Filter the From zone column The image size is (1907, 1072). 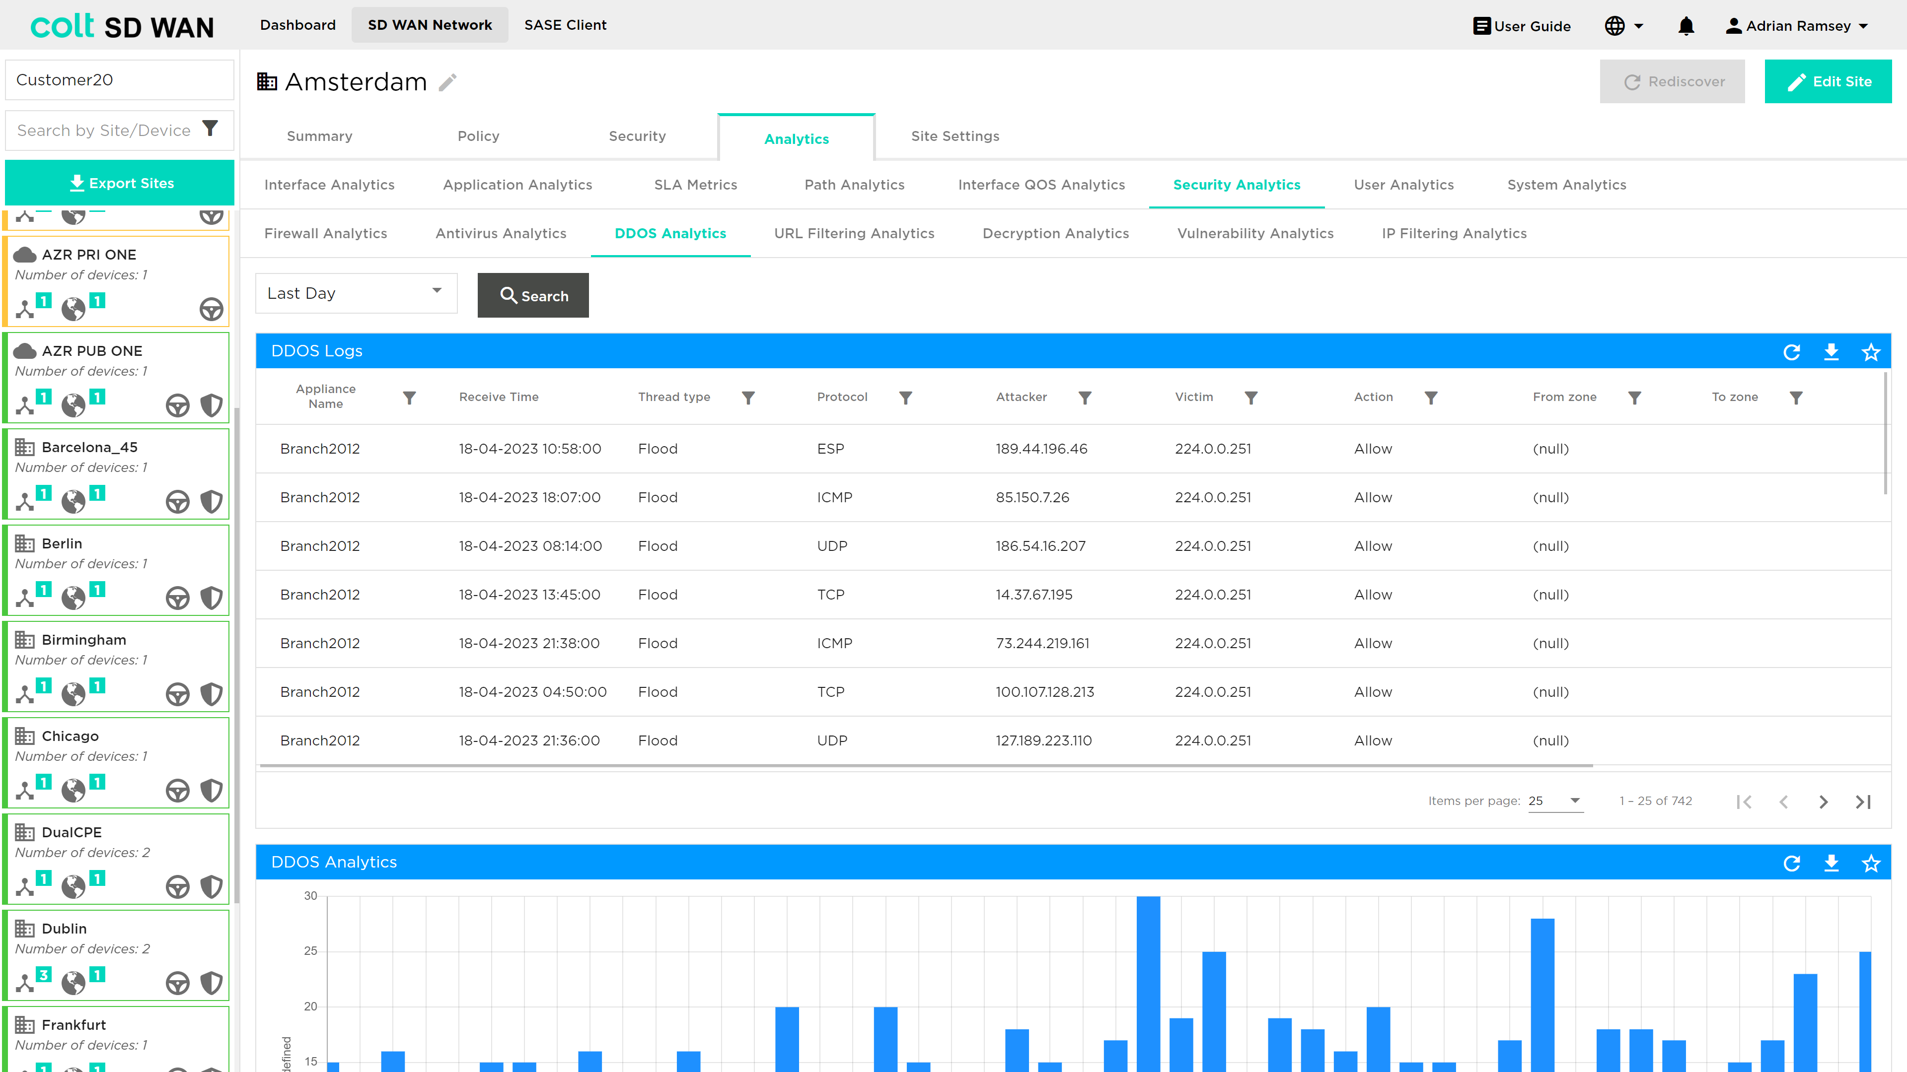pos(1634,397)
